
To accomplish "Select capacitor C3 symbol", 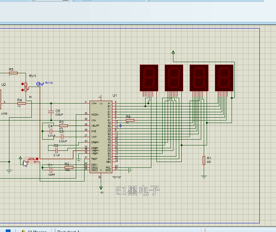I will [x=62, y=137].
